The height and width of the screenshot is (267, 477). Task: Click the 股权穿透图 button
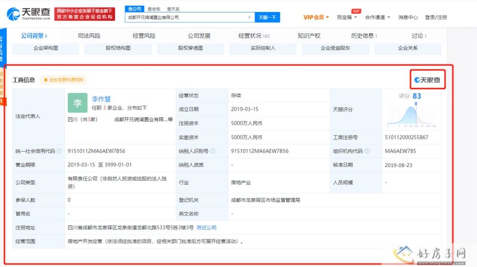[191, 48]
